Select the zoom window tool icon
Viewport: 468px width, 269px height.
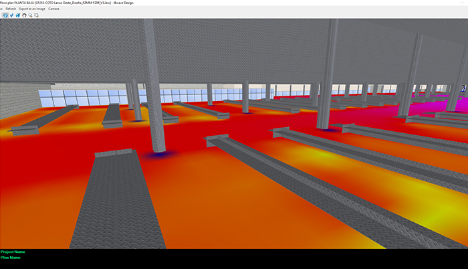click(x=36, y=14)
